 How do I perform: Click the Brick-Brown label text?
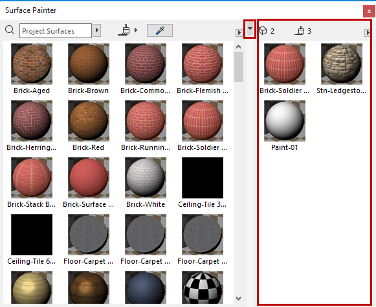coord(89,90)
